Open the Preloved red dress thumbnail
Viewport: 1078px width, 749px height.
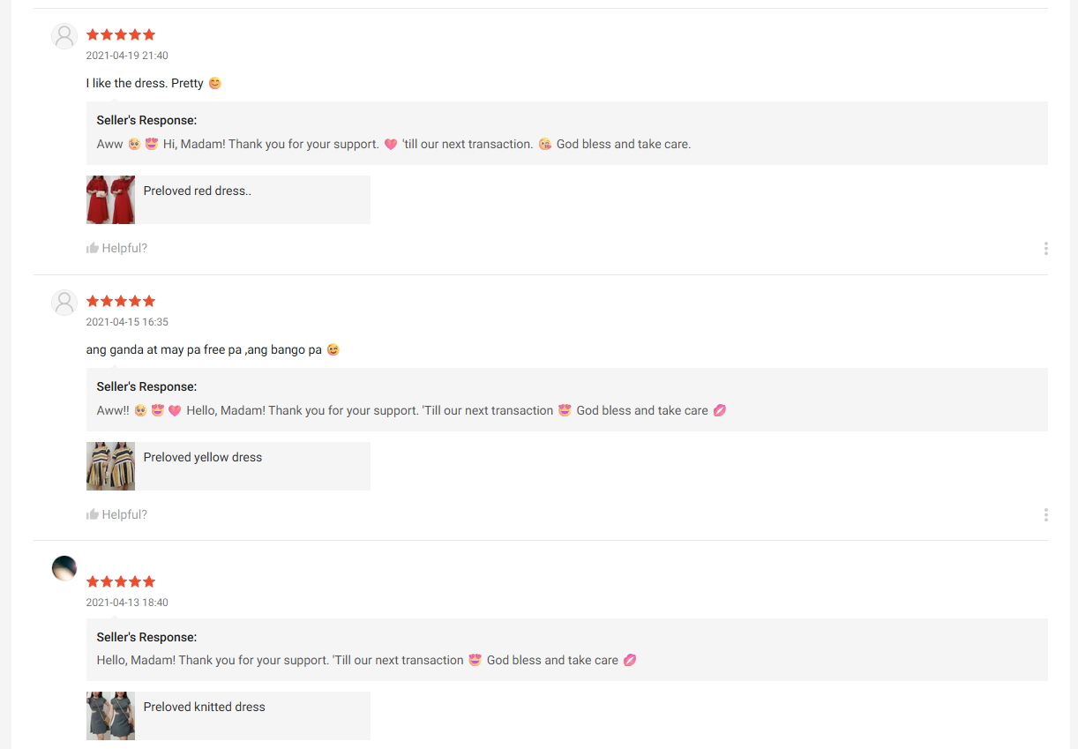[x=110, y=199]
